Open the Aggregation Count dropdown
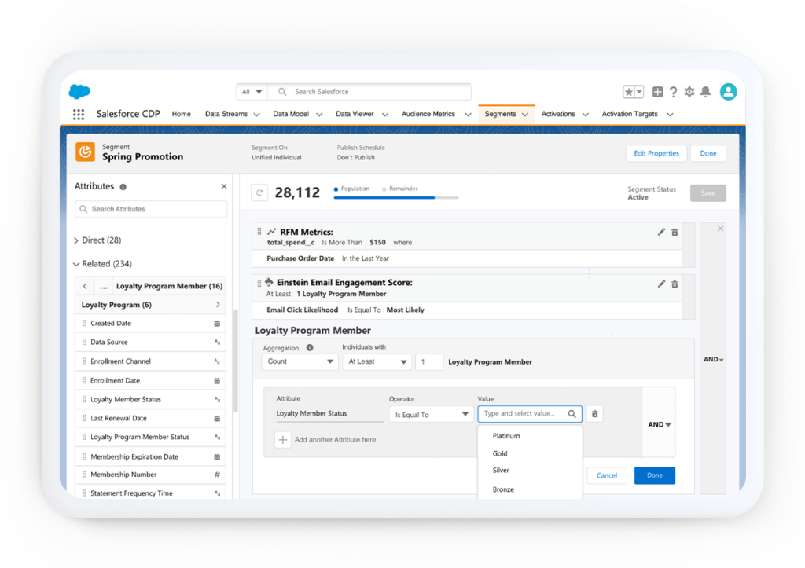Screen dimensions: 805x568 pos(300,361)
